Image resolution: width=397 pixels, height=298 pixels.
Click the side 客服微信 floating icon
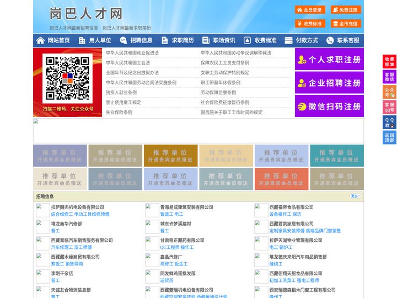tap(389, 77)
